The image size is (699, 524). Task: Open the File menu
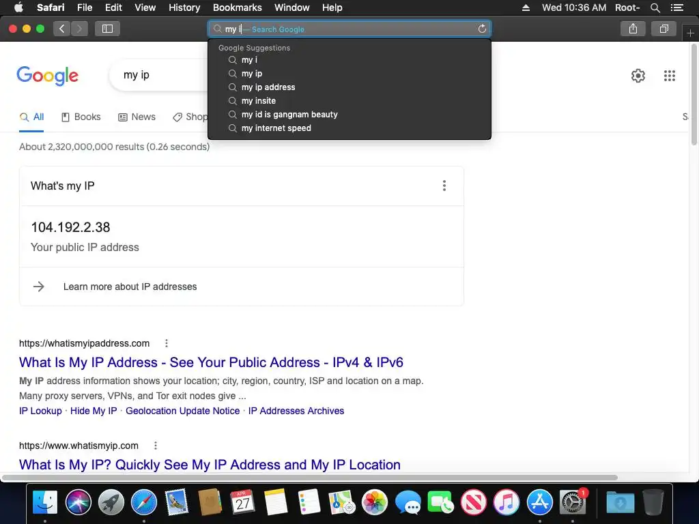[x=85, y=8]
